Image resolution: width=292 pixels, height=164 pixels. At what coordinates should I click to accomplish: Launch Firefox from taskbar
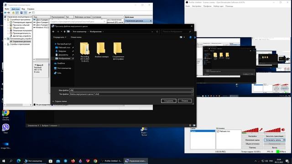(x=73, y=161)
